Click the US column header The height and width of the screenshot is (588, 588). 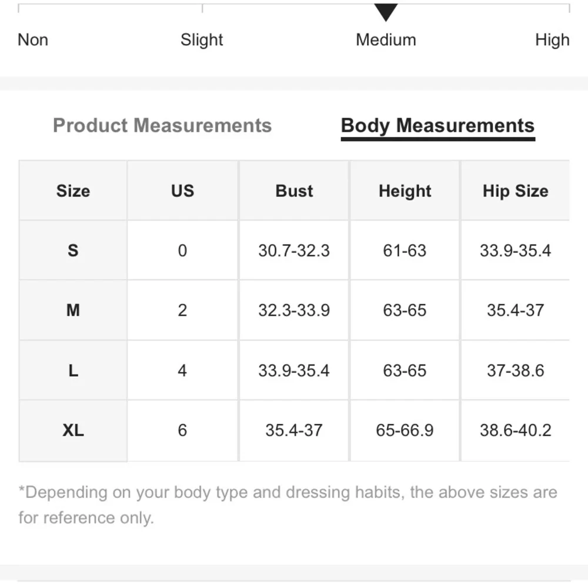tap(183, 191)
